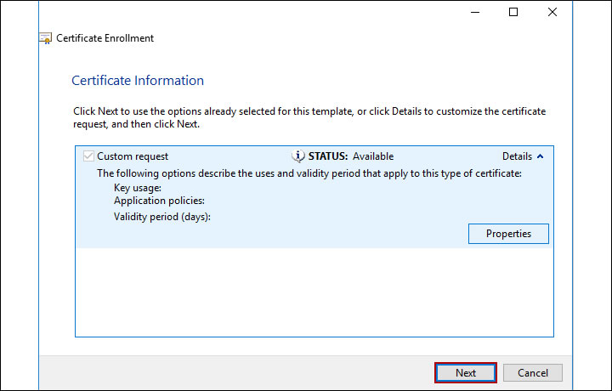Click the Certificate Enrollment title text

(105, 38)
